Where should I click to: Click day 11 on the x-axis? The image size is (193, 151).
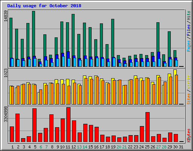point(68,147)
